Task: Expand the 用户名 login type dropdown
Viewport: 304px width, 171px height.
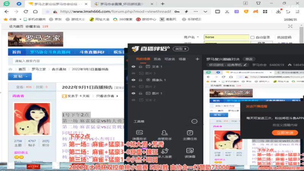Action: (198, 37)
